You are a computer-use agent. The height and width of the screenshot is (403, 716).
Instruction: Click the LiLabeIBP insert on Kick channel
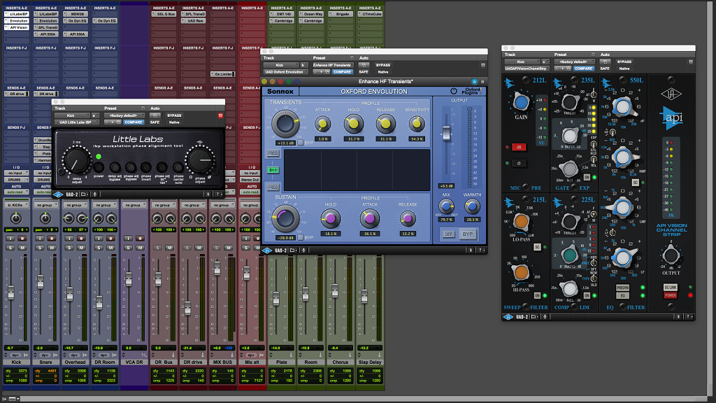click(17, 14)
